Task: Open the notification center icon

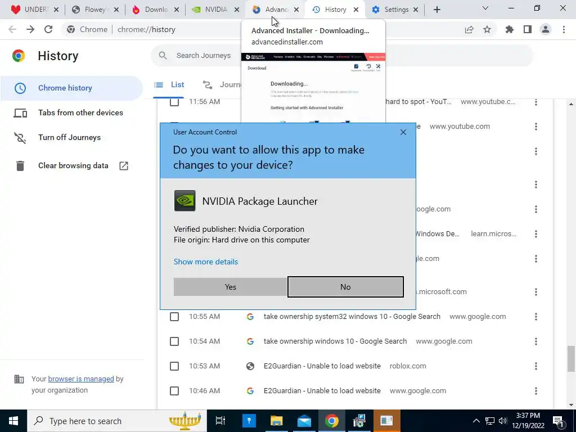Action: 558,421
